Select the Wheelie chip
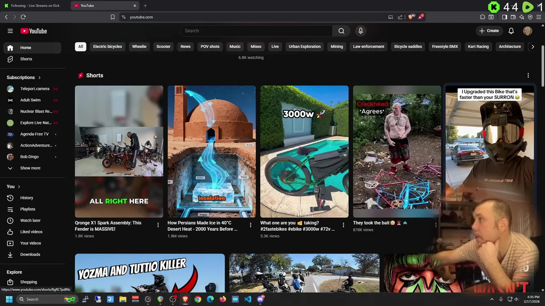The height and width of the screenshot is (306, 545). point(139,47)
